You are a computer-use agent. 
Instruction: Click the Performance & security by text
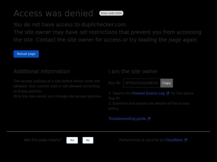(x=141, y=140)
